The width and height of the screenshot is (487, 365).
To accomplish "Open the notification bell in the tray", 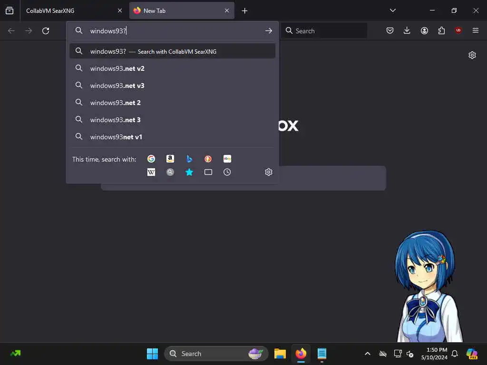I will pyautogui.click(x=455, y=354).
